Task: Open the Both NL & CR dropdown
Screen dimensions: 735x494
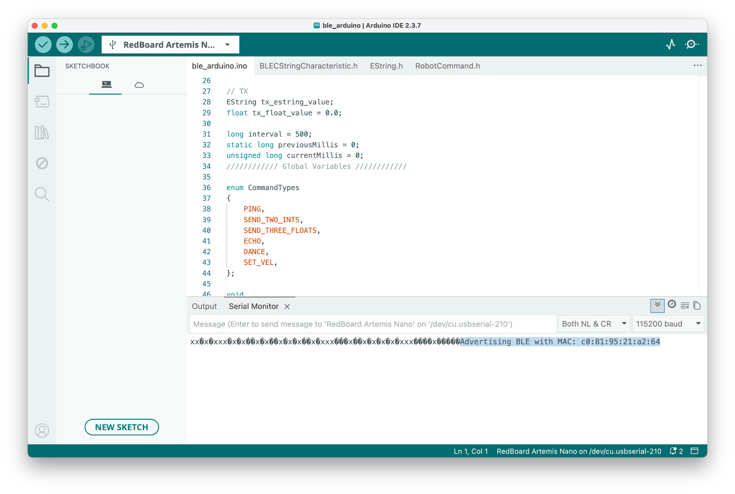Action: tap(594, 324)
